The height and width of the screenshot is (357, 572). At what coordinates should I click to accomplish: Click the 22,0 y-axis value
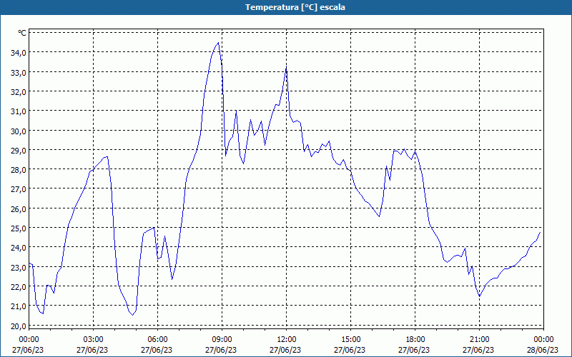click(19, 287)
